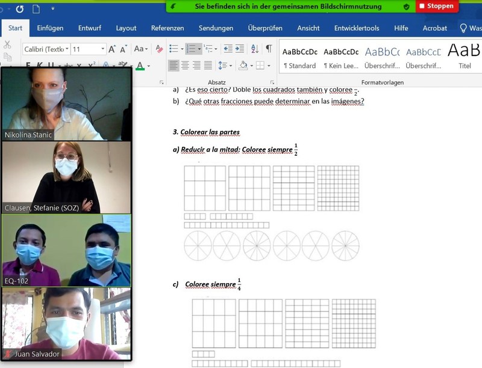Click the green font color swatch
The image size is (482, 368).
click(x=140, y=66)
